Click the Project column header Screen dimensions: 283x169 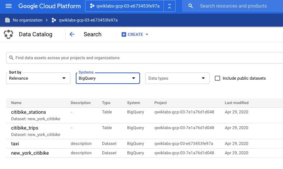point(161,103)
